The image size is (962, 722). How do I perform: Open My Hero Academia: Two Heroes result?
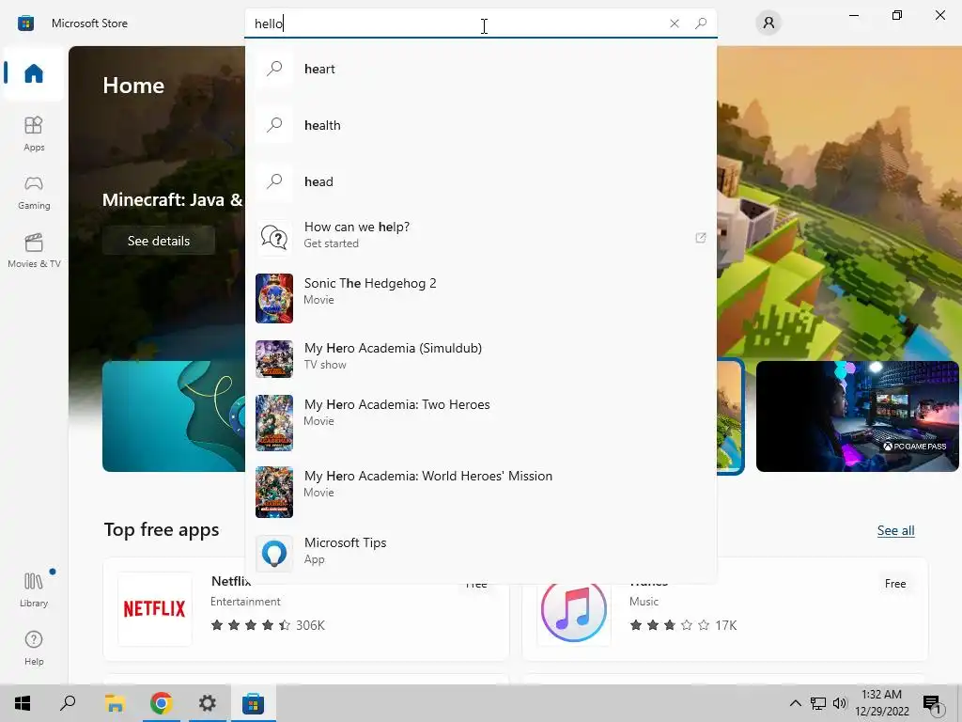pos(480,422)
